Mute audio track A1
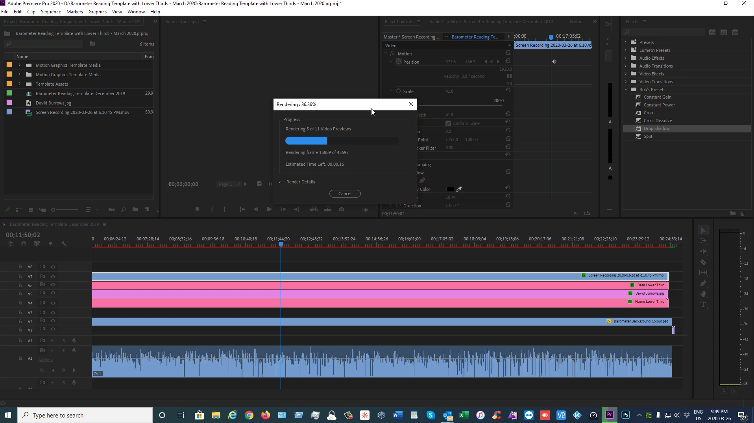 click(53, 341)
